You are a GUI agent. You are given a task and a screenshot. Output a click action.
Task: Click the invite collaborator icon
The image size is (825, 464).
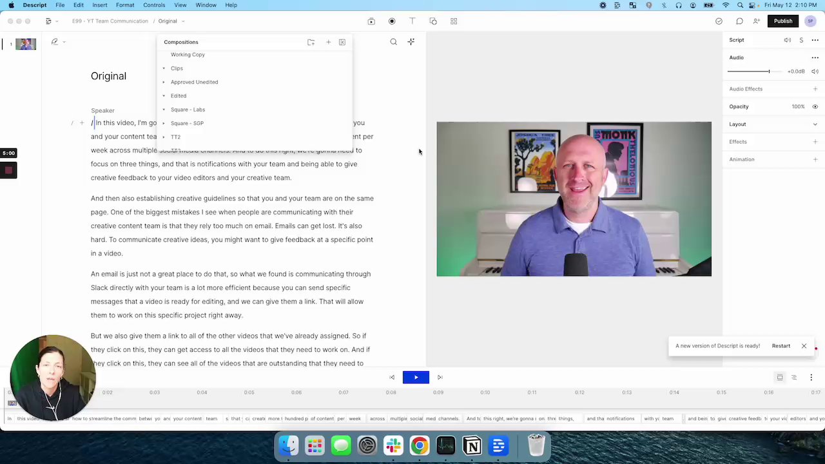pos(757,21)
